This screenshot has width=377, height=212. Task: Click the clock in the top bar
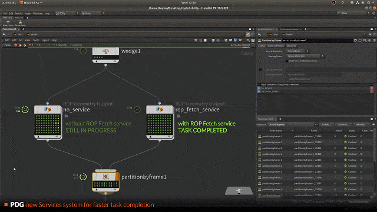pyautogui.click(x=188, y=2)
